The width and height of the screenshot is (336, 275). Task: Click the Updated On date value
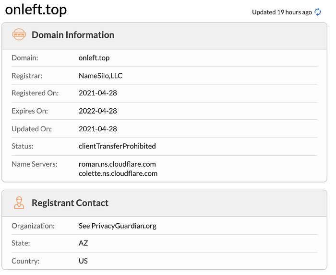98,128
